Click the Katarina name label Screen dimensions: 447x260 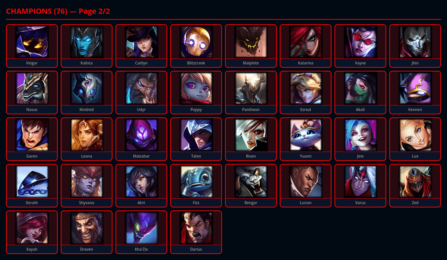click(306, 63)
